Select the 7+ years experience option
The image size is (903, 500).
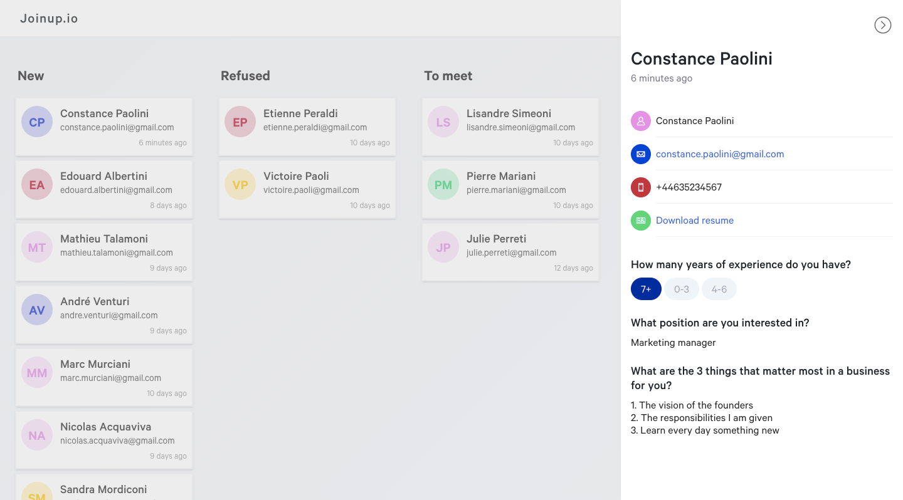[646, 289]
